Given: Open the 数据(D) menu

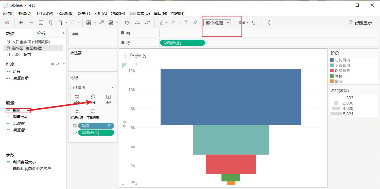Looking at the screenshot, I should [25, 13].
